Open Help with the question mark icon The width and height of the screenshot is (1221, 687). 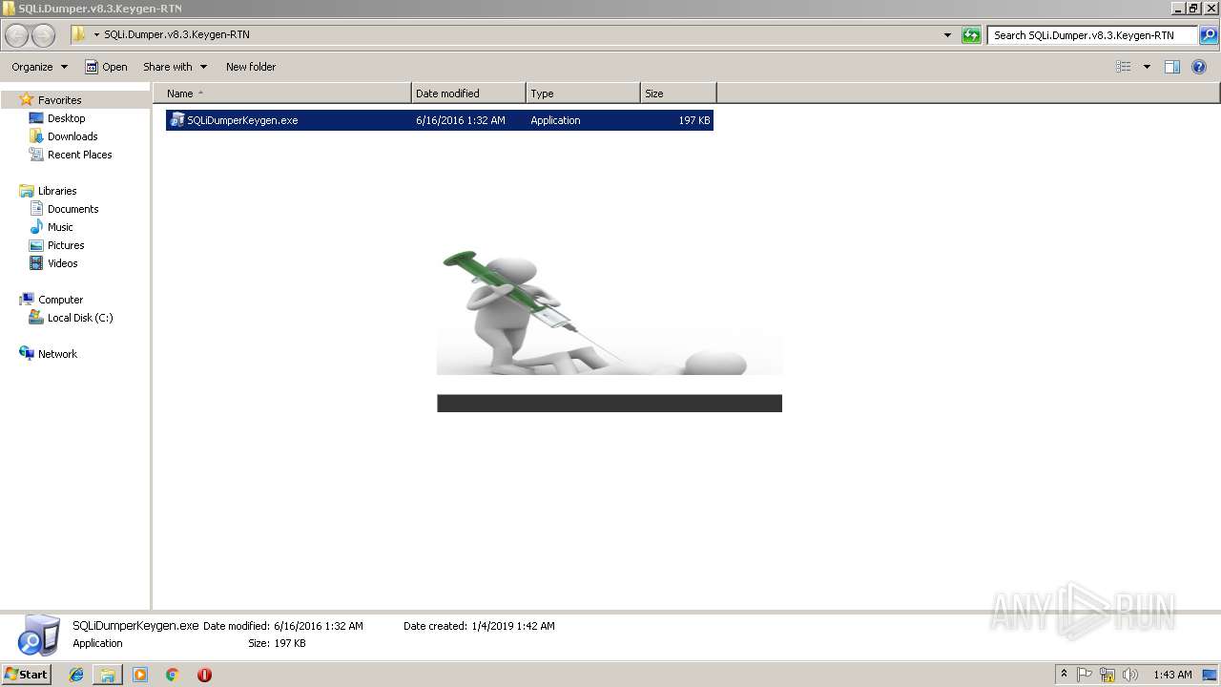[1199, 67]
